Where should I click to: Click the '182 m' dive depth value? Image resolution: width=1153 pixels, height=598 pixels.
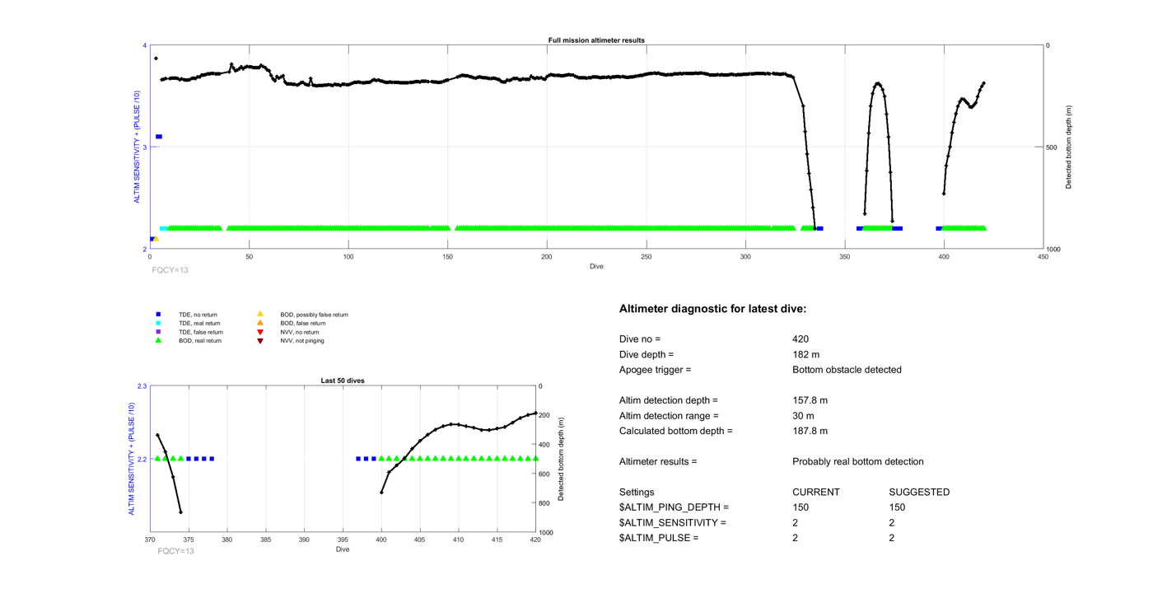click(x=805, y=355)
